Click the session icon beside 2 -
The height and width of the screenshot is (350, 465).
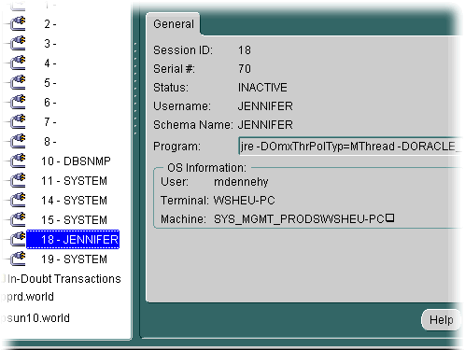pos(18,24)
